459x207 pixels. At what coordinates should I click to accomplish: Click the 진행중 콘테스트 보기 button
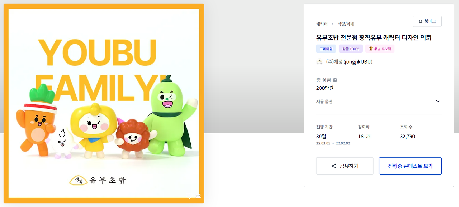tap(410, 166)
